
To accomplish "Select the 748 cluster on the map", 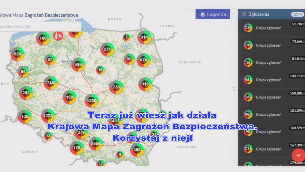I will [50, 83].
